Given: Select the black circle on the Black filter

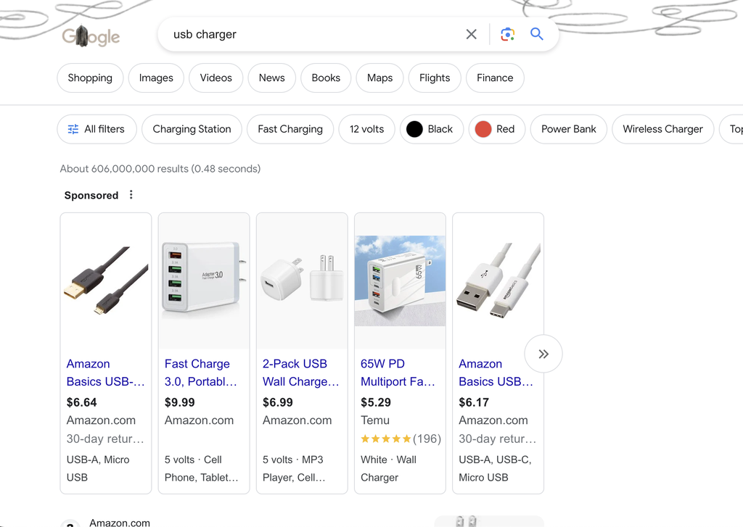Looking at the screenshot, I should pyautogui.click(x=414, y=129).
